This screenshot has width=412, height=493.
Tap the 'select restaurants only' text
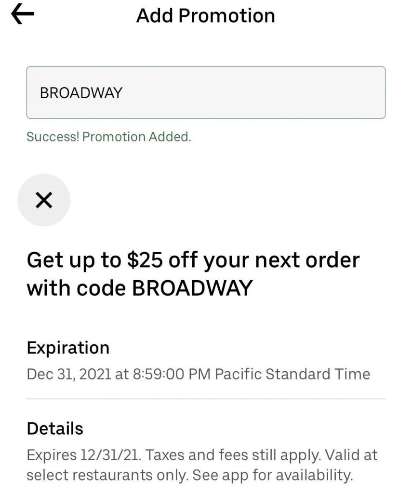tap(107, 475)
